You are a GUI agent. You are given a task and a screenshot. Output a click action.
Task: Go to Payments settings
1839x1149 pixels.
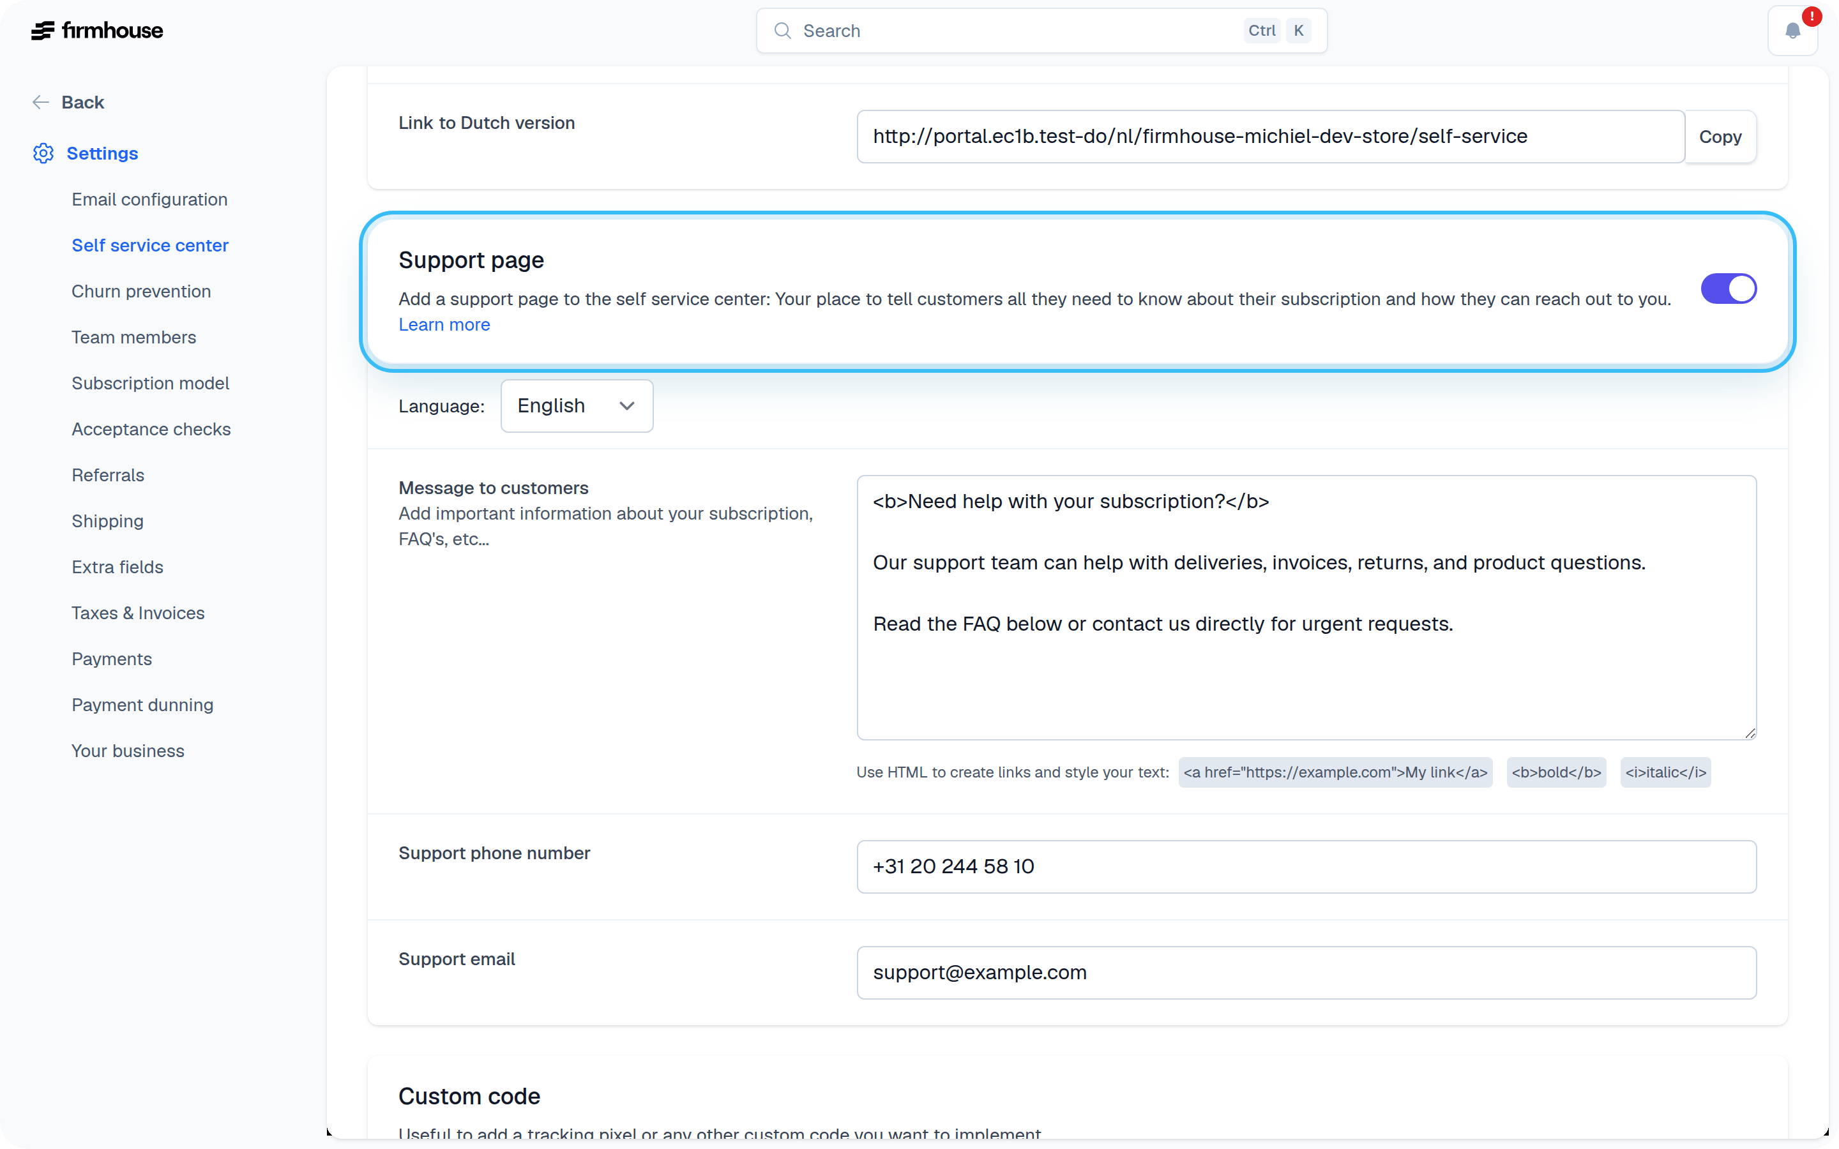point(112,659)
